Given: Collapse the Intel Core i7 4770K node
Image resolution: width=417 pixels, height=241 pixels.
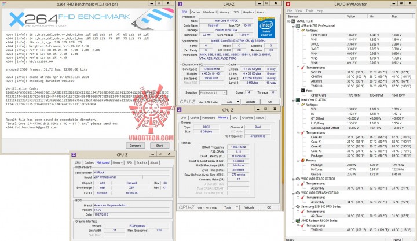Looking at the screenshot, I should click(293, 101).
